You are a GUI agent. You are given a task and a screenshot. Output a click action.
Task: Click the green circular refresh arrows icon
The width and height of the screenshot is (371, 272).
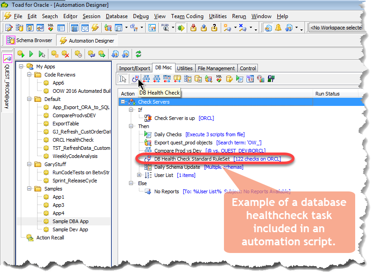coord(138,54)
